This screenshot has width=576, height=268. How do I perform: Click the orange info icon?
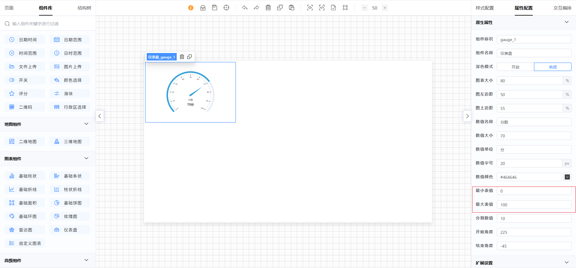[191, 8]
